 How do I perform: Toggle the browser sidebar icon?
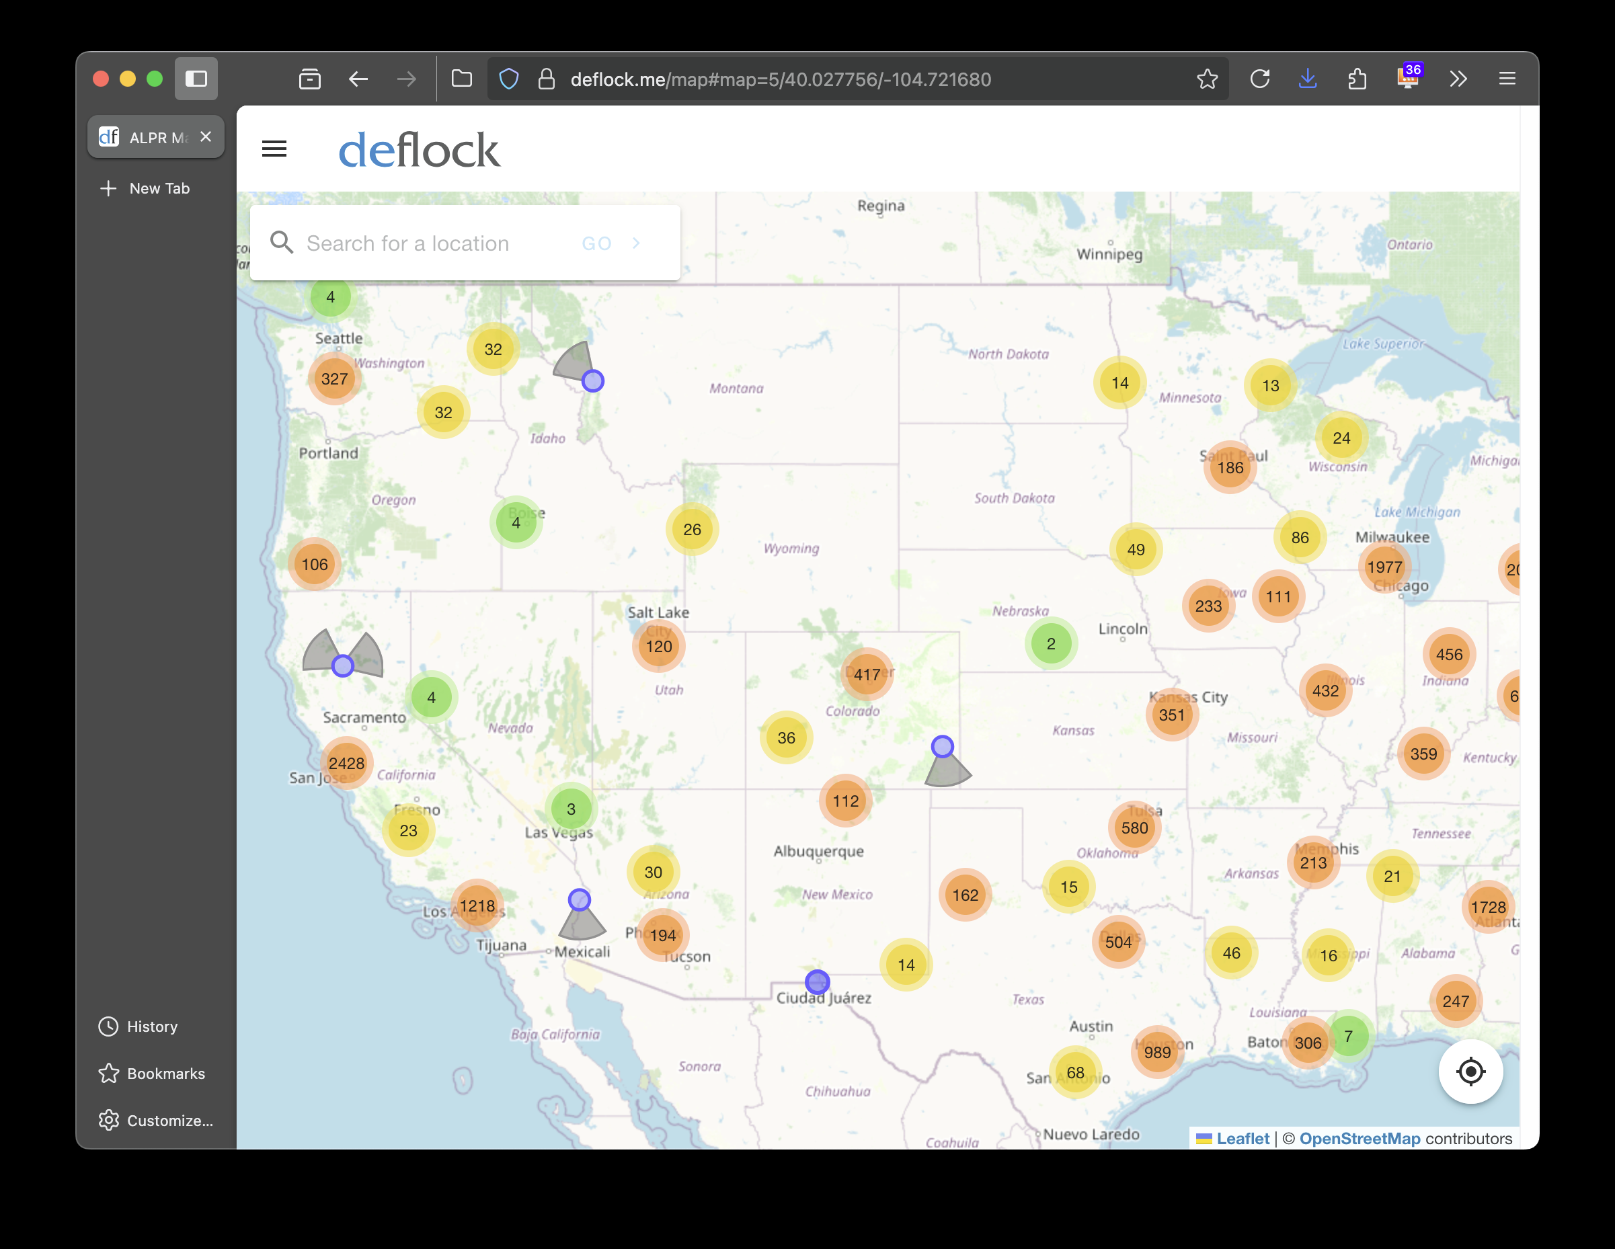coord(196,79)
